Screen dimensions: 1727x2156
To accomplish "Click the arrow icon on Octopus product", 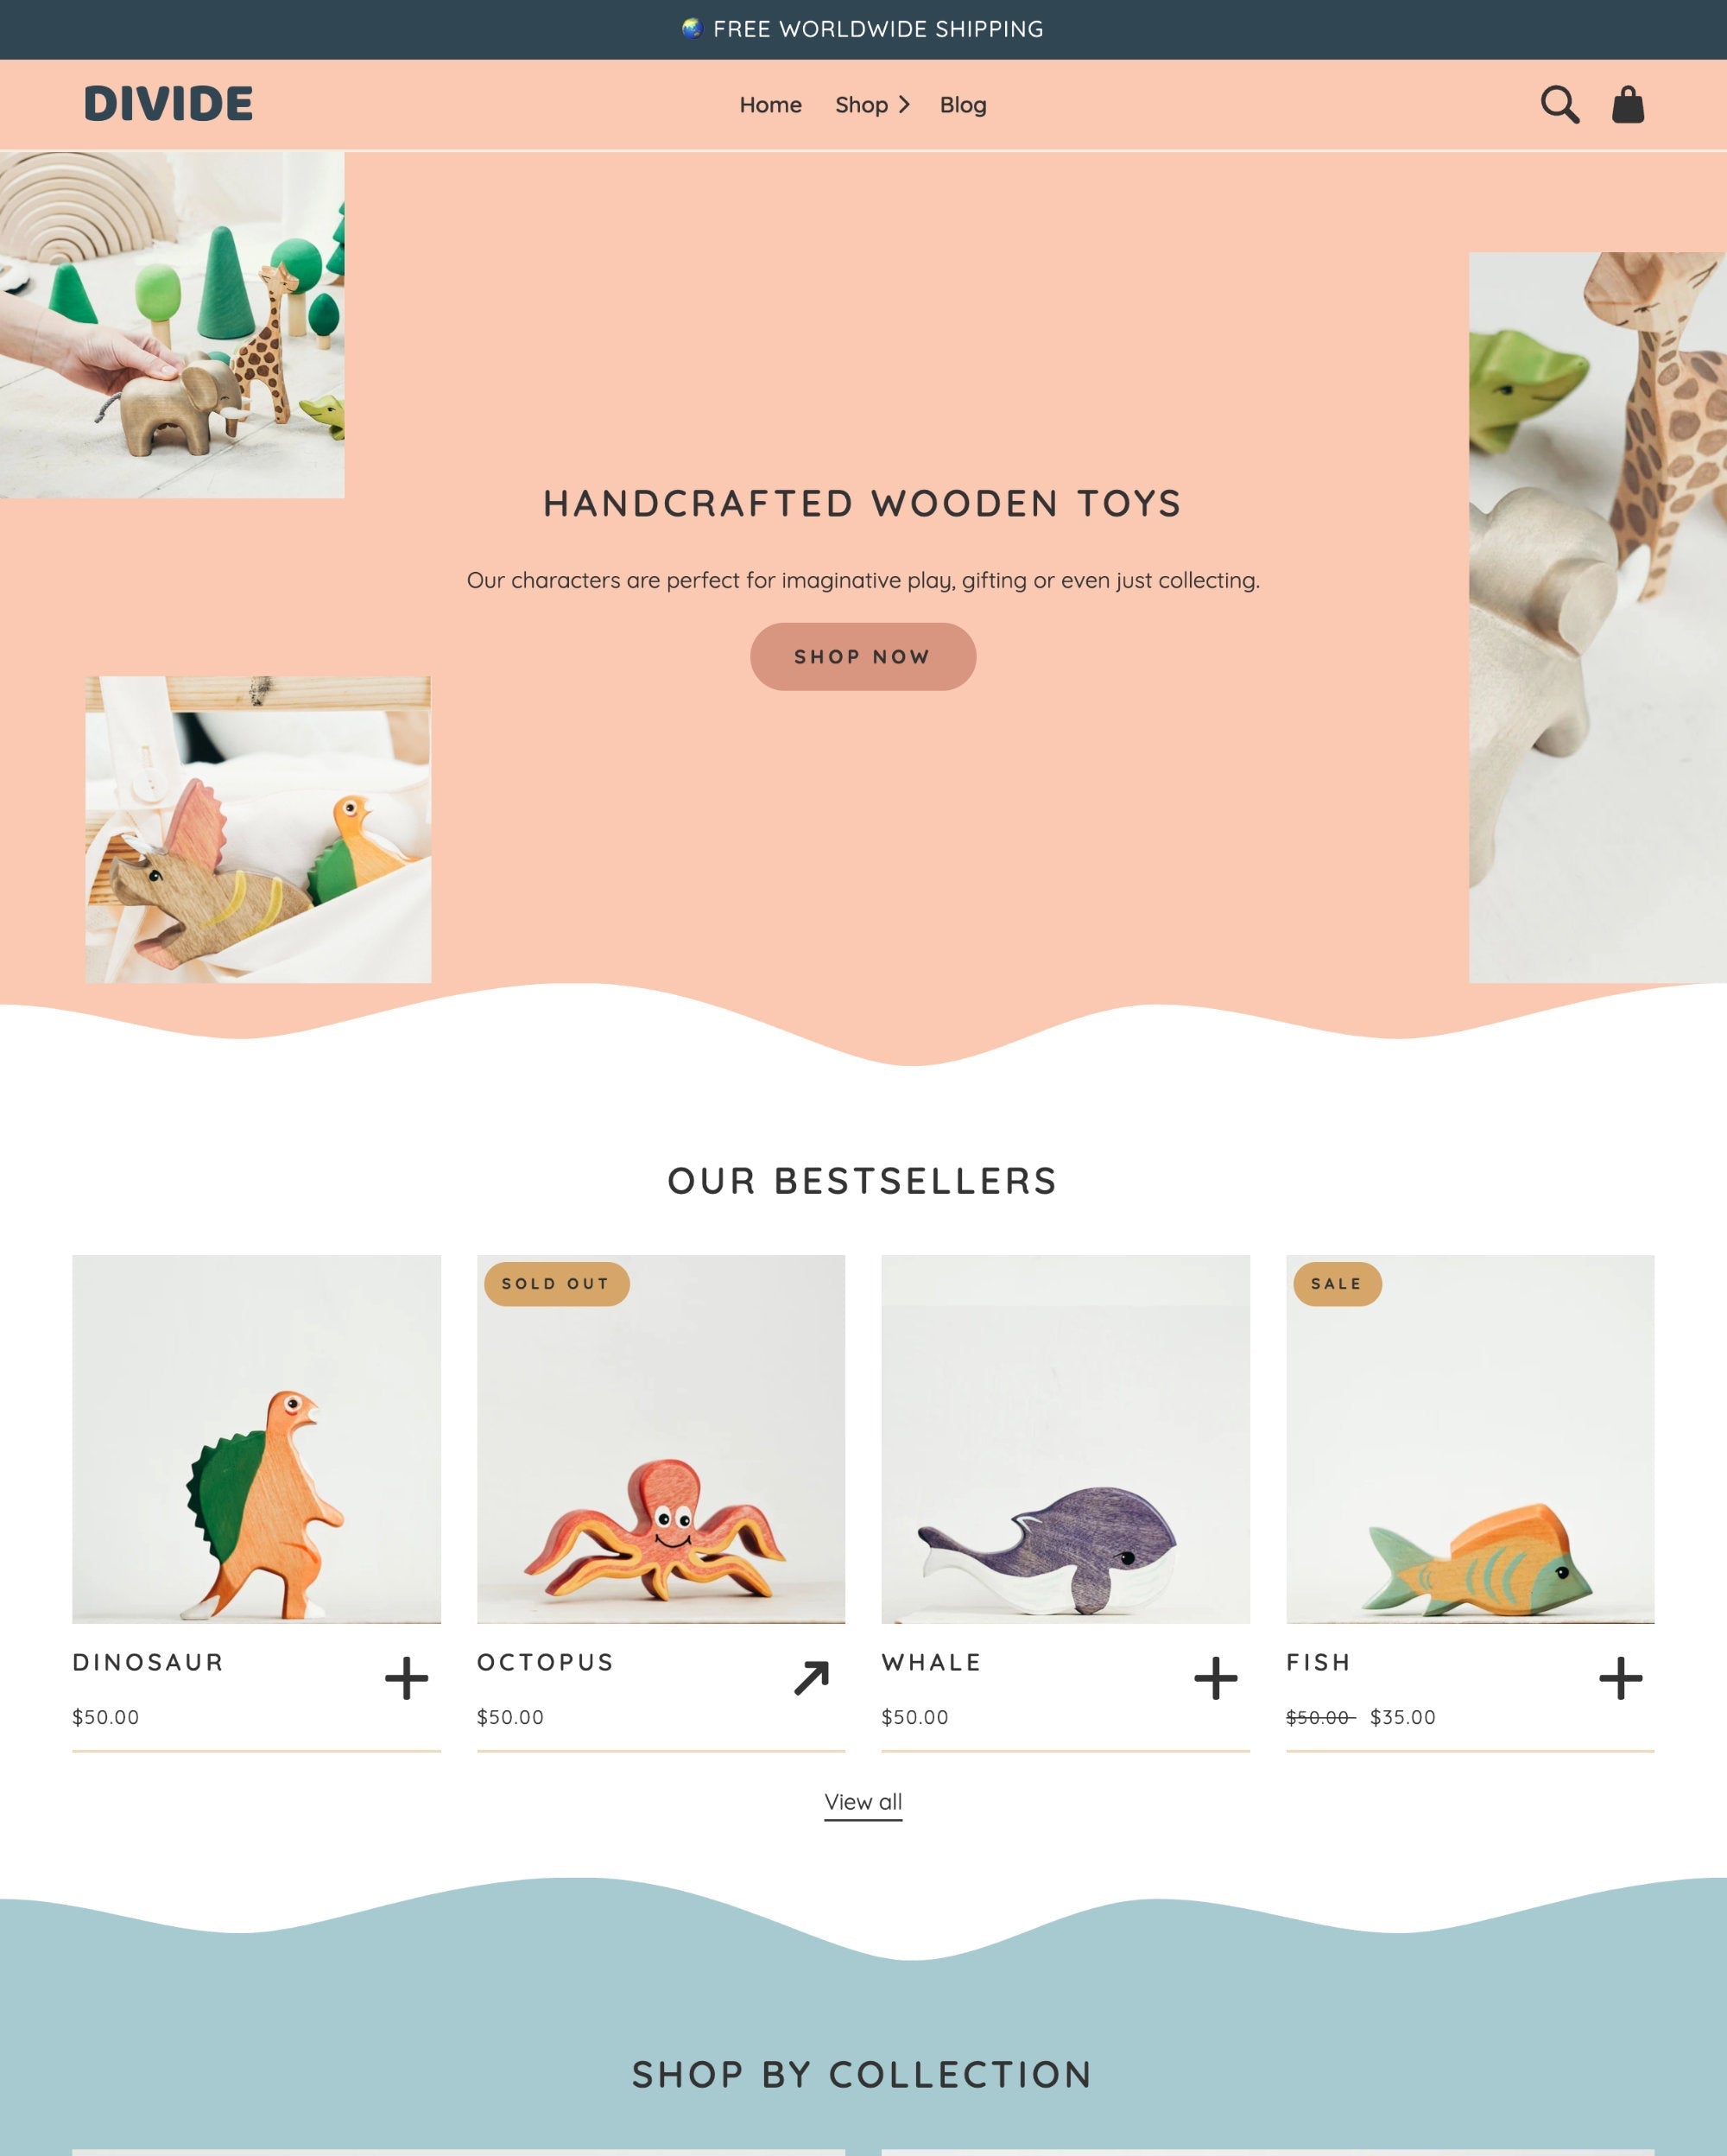I will [x=811, y=1677].
